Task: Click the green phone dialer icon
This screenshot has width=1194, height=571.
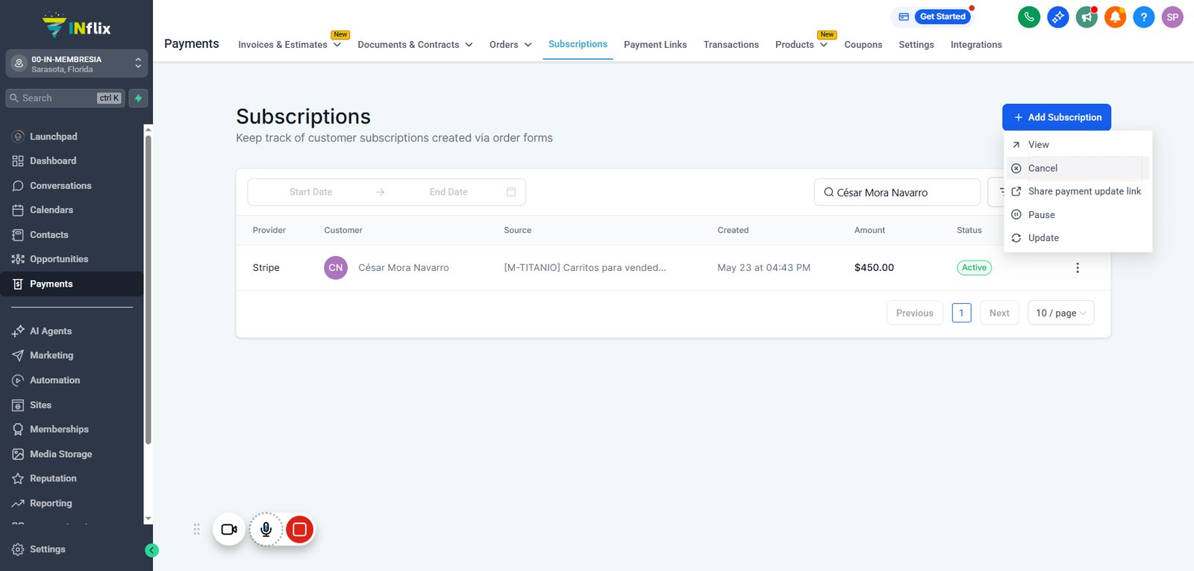Action: [x=1029, y=17]
